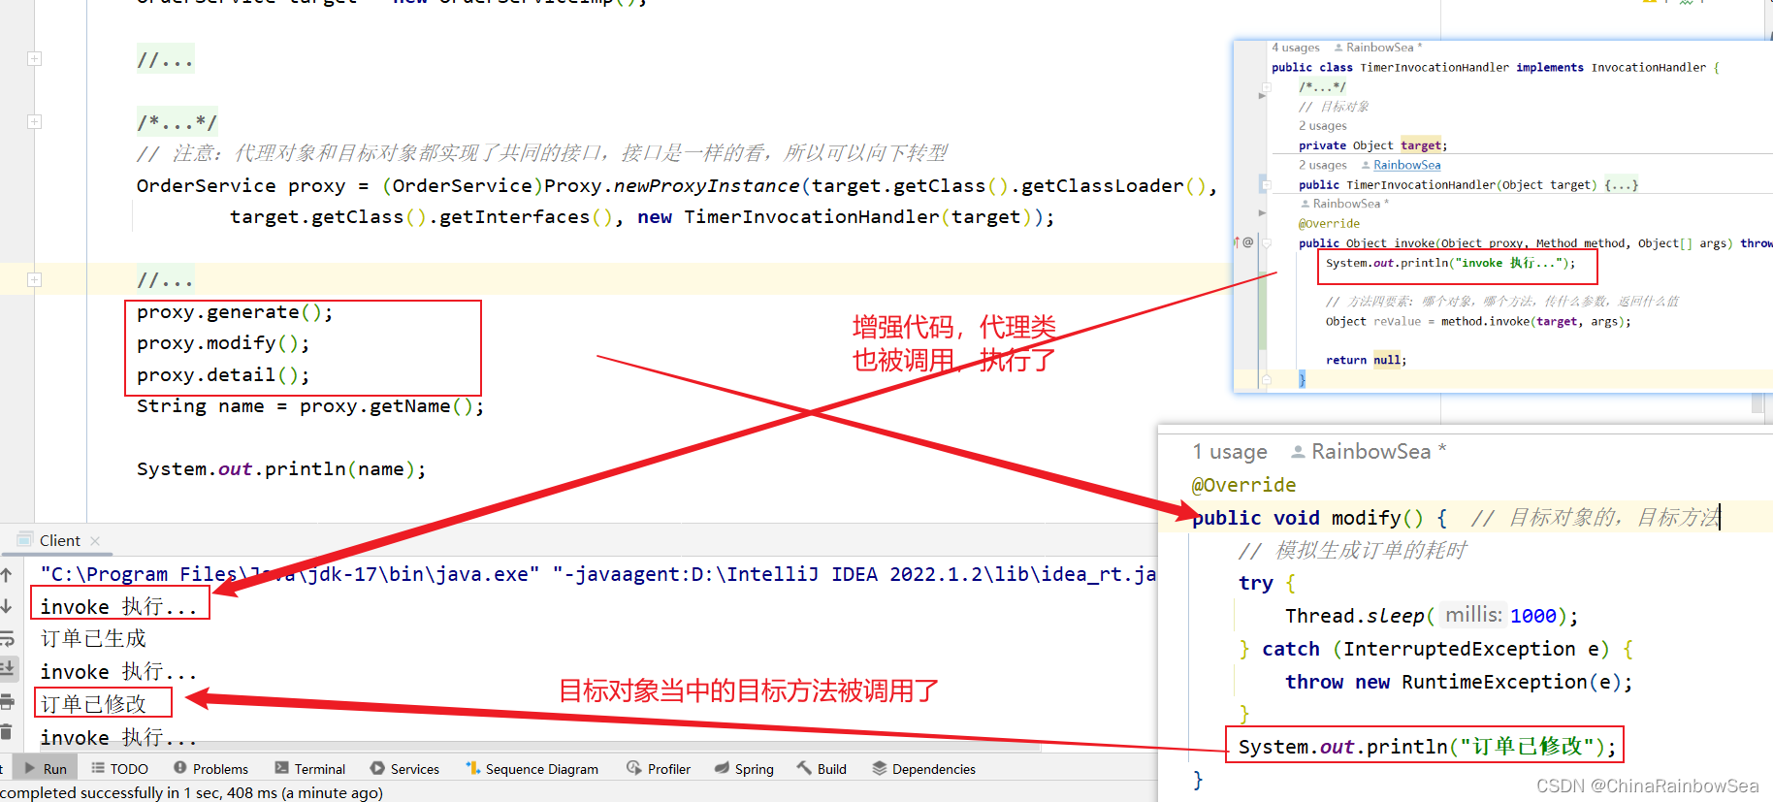Open the Sequence Diagram tool window
1773x802 pixels.
(x=532, y=769)
